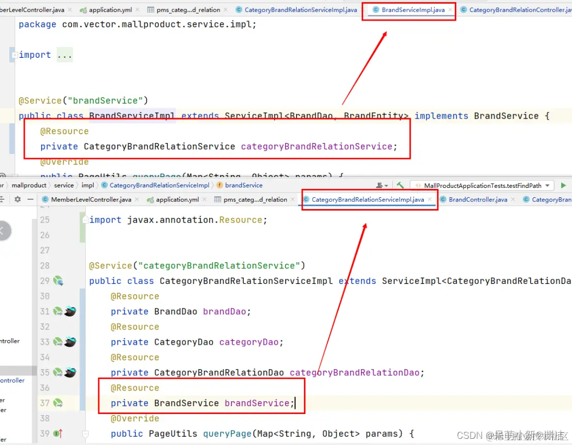Click field icon beside brandService breadcrumb

(x=220, y=185)
